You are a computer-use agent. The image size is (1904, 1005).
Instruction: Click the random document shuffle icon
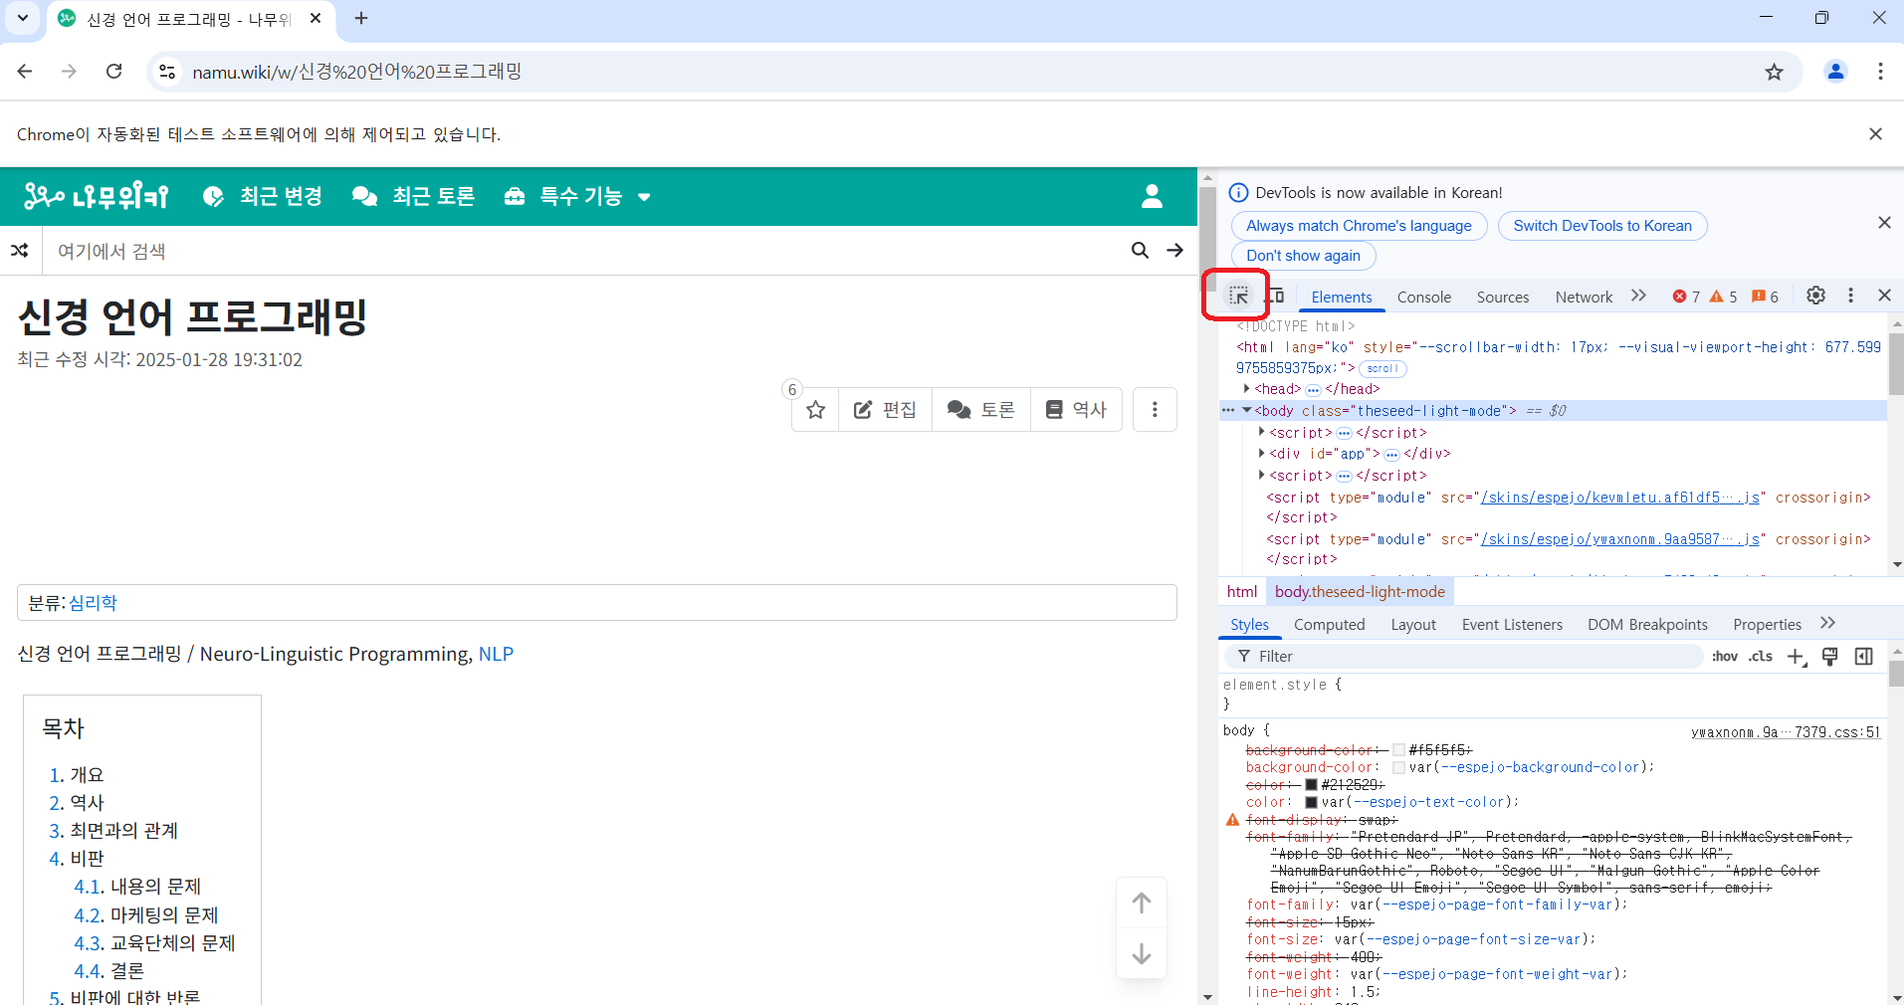point(20,251)
